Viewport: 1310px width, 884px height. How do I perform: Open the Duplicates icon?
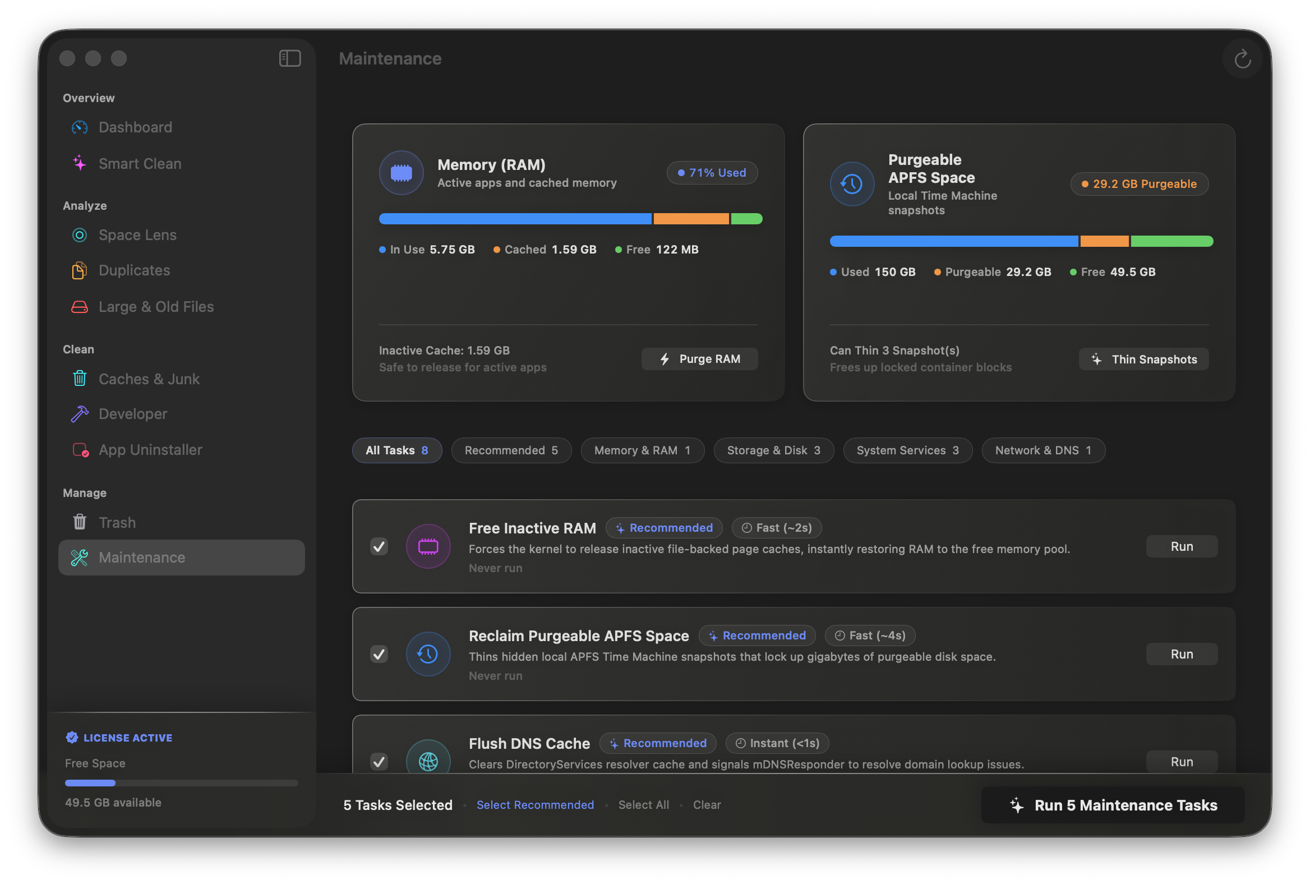80,270
